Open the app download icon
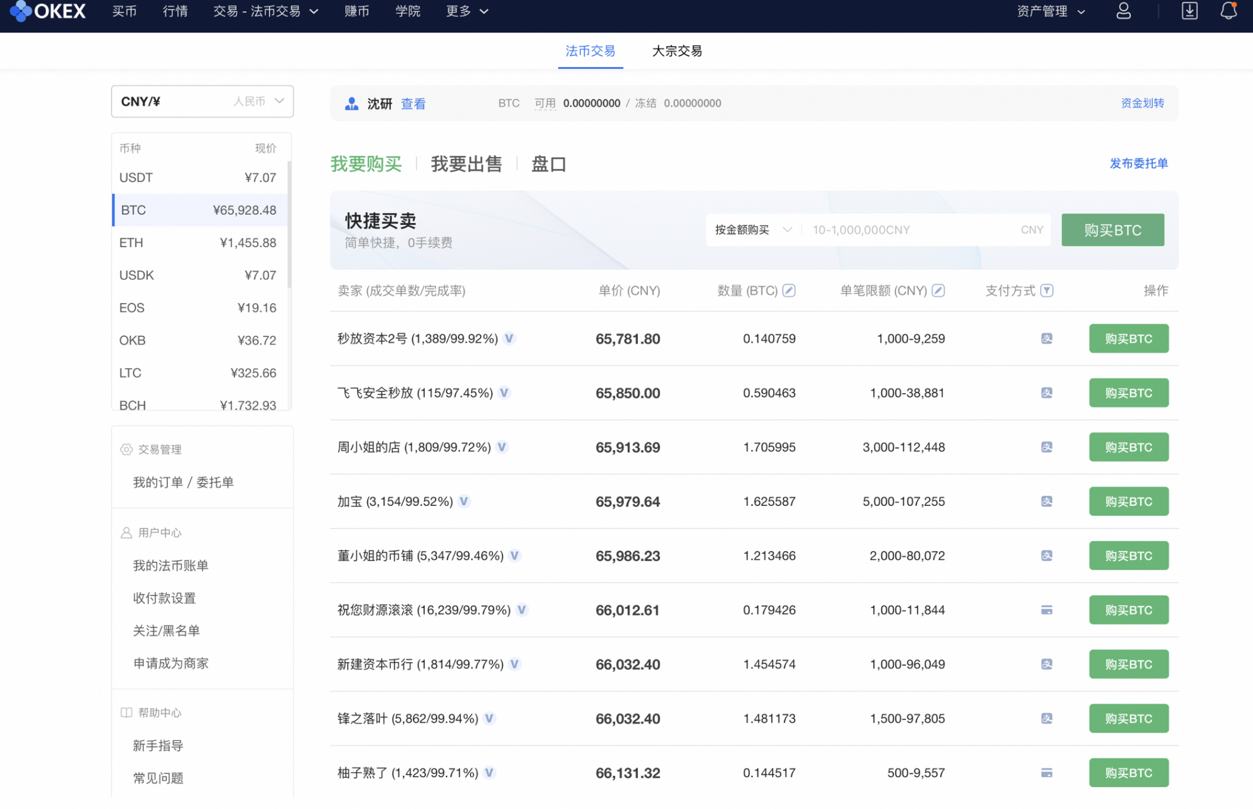This screenshot has width=1253, height=809. pyautogui.click(x=1190, y=11)
